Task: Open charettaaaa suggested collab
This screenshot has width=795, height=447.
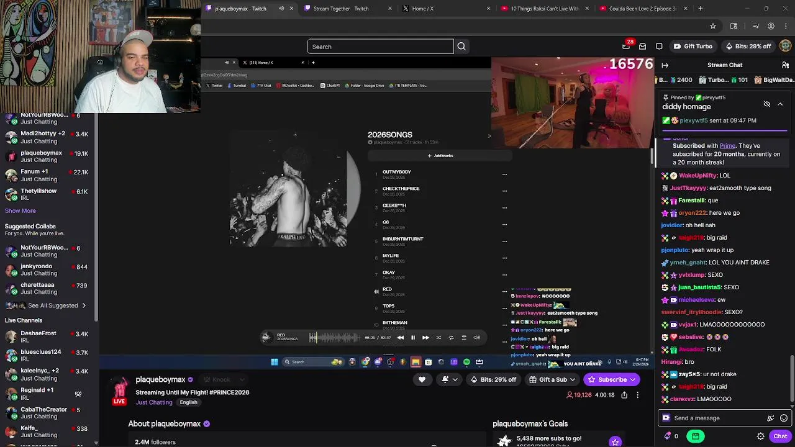Action: point(47,288)
